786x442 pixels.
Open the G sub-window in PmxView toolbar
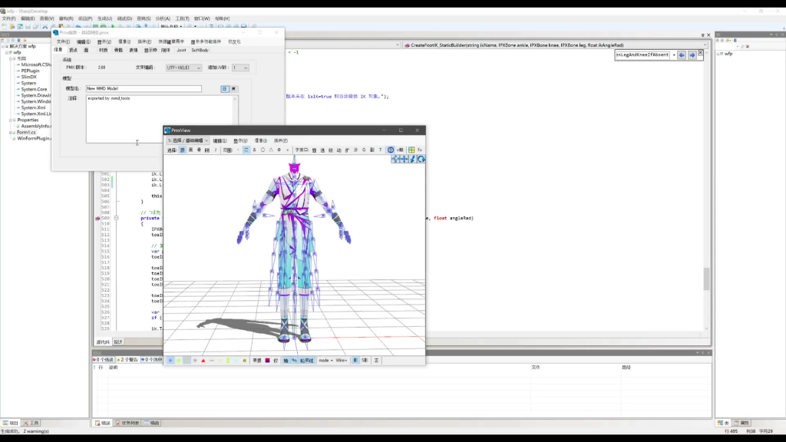pyautogui.click(x=364, y=150)
